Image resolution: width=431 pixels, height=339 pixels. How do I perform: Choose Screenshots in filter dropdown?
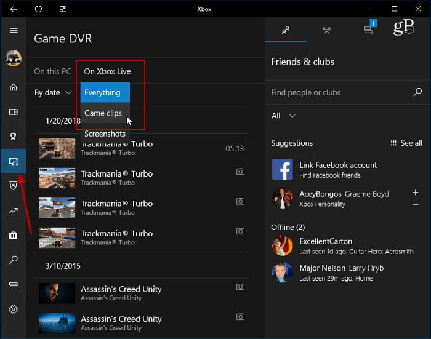pos(105,134)
